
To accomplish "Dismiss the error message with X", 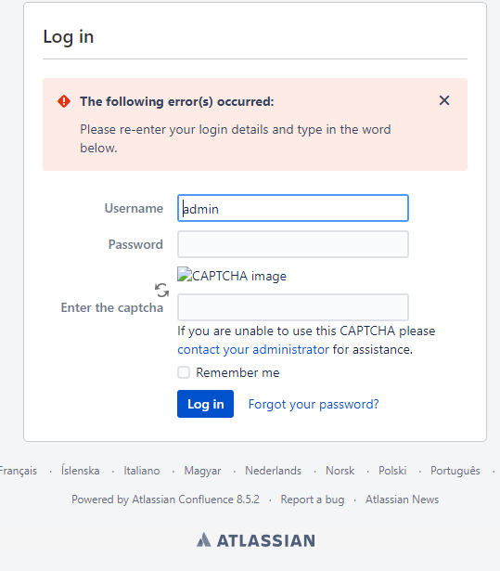I will pyautogui.click(x=444, y=100).
